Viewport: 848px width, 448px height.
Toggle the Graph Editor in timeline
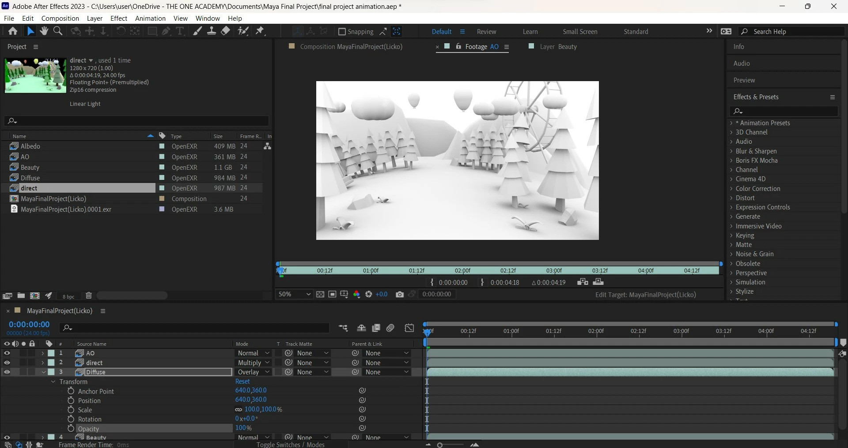click(x=409, y=328)
